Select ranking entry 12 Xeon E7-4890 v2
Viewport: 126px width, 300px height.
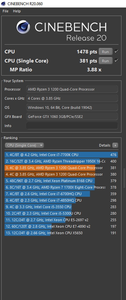coord(61,226)
